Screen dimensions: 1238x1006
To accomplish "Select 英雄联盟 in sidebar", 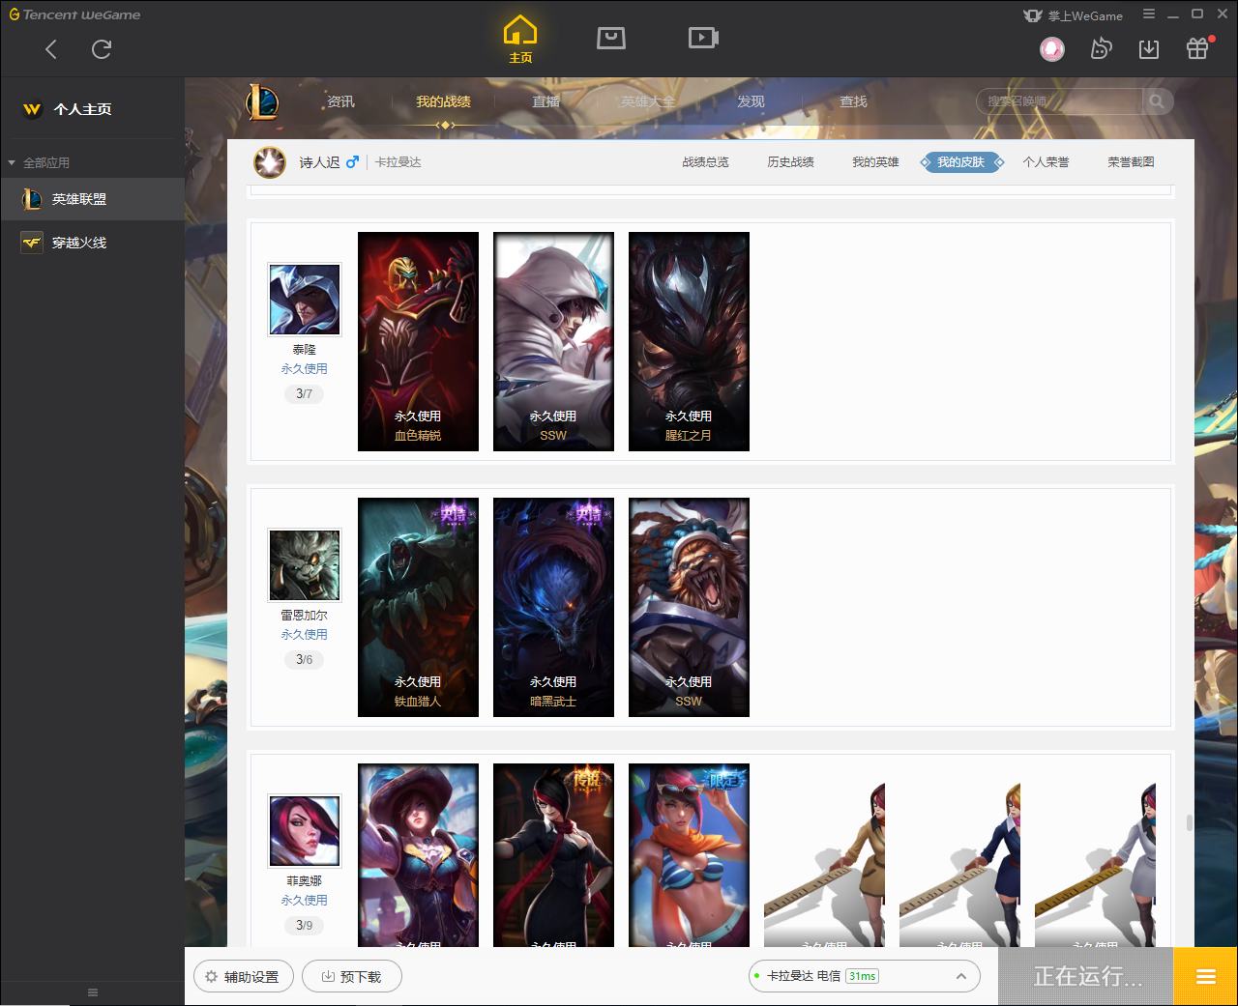I will (x=92, y=199).
